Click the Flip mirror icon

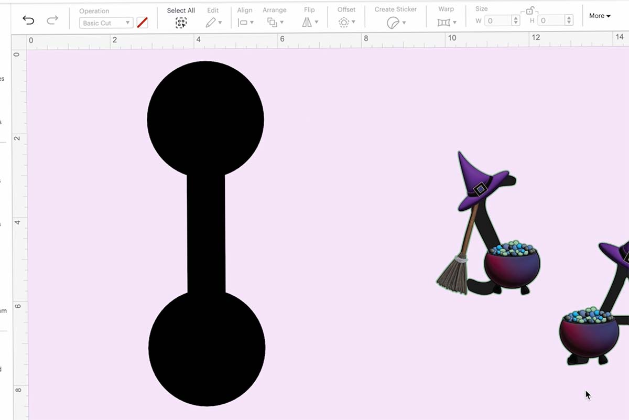click(307, 23)
